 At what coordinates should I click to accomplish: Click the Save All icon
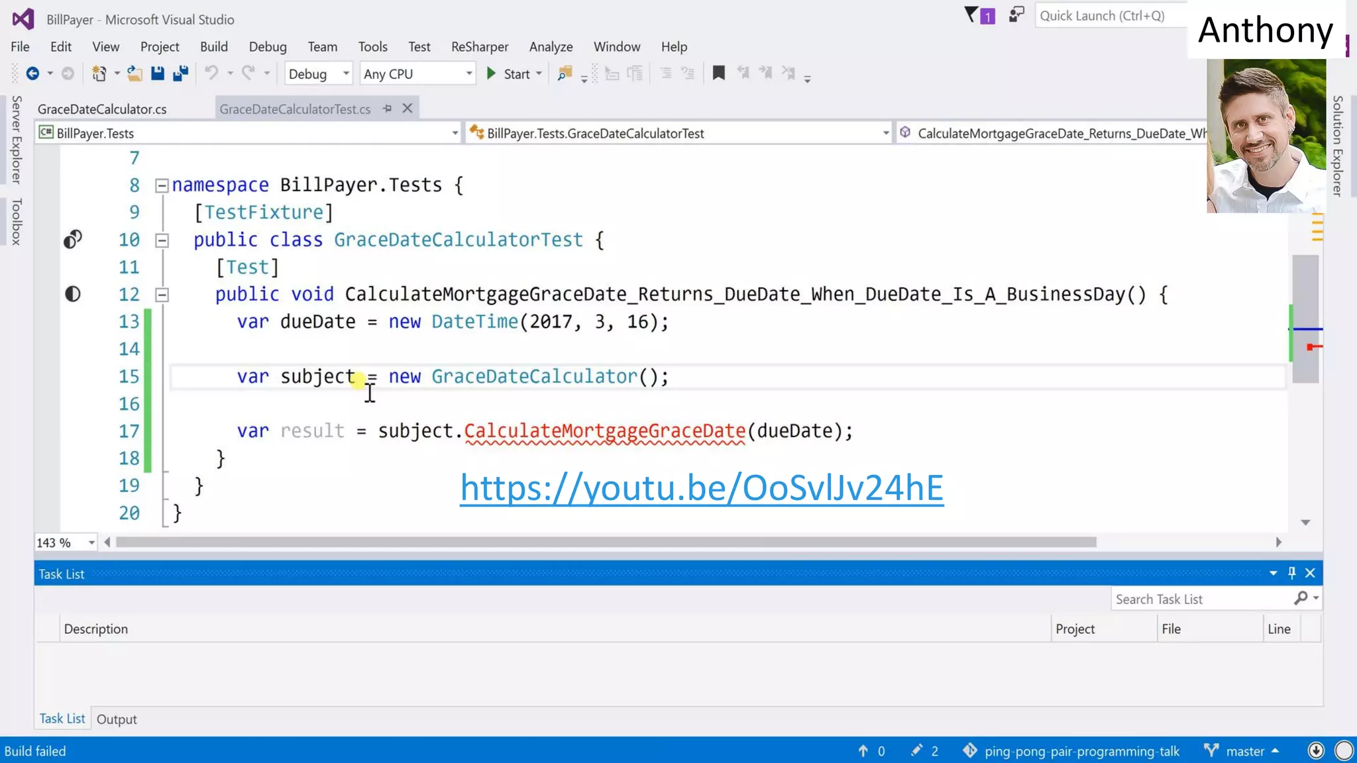(x=180, y=74)
